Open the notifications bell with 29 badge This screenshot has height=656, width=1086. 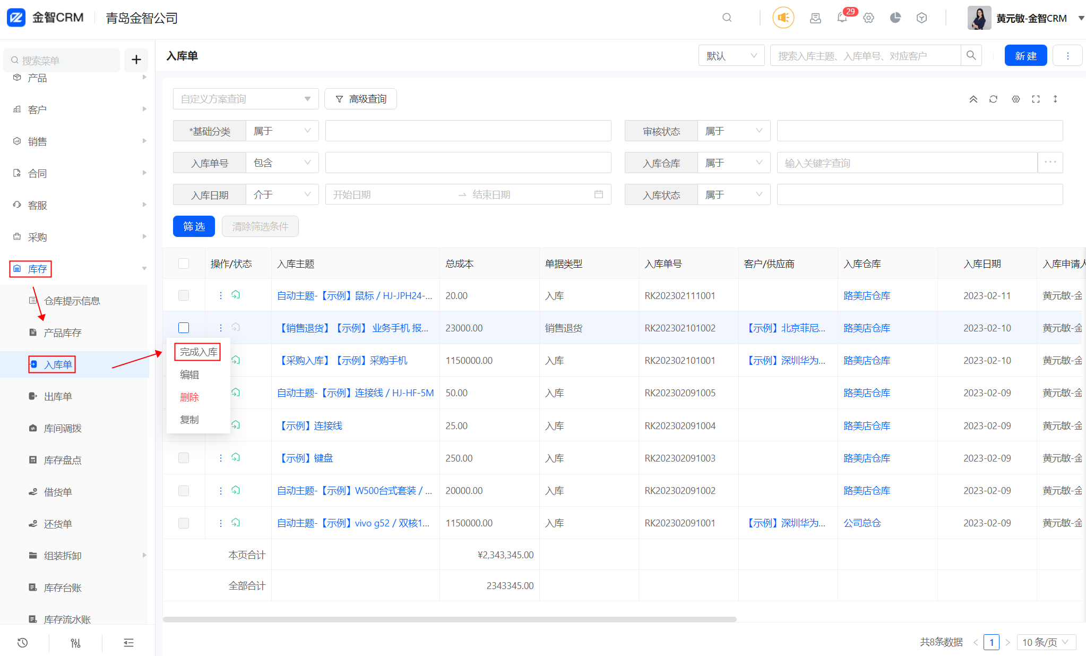tap(842, 18)
